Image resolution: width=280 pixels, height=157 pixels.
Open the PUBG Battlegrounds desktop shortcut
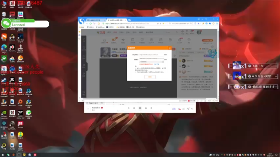pyautogui.click(x=12, y=125)
